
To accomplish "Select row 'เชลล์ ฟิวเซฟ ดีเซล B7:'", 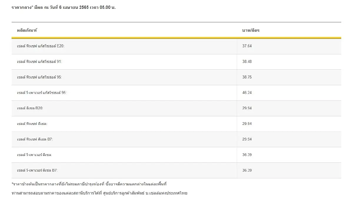I will (x=176, y=140).
